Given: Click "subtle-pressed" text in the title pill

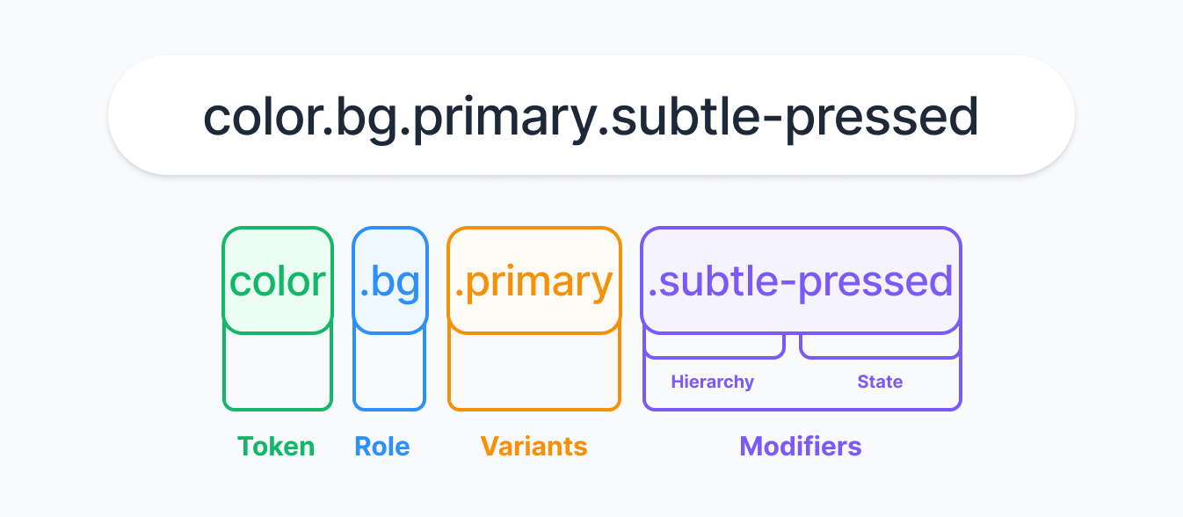Looking at the screenshot, I should coord(795,116).
